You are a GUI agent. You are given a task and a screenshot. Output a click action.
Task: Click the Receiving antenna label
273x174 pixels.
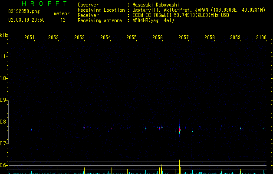(x=100, y=20)
